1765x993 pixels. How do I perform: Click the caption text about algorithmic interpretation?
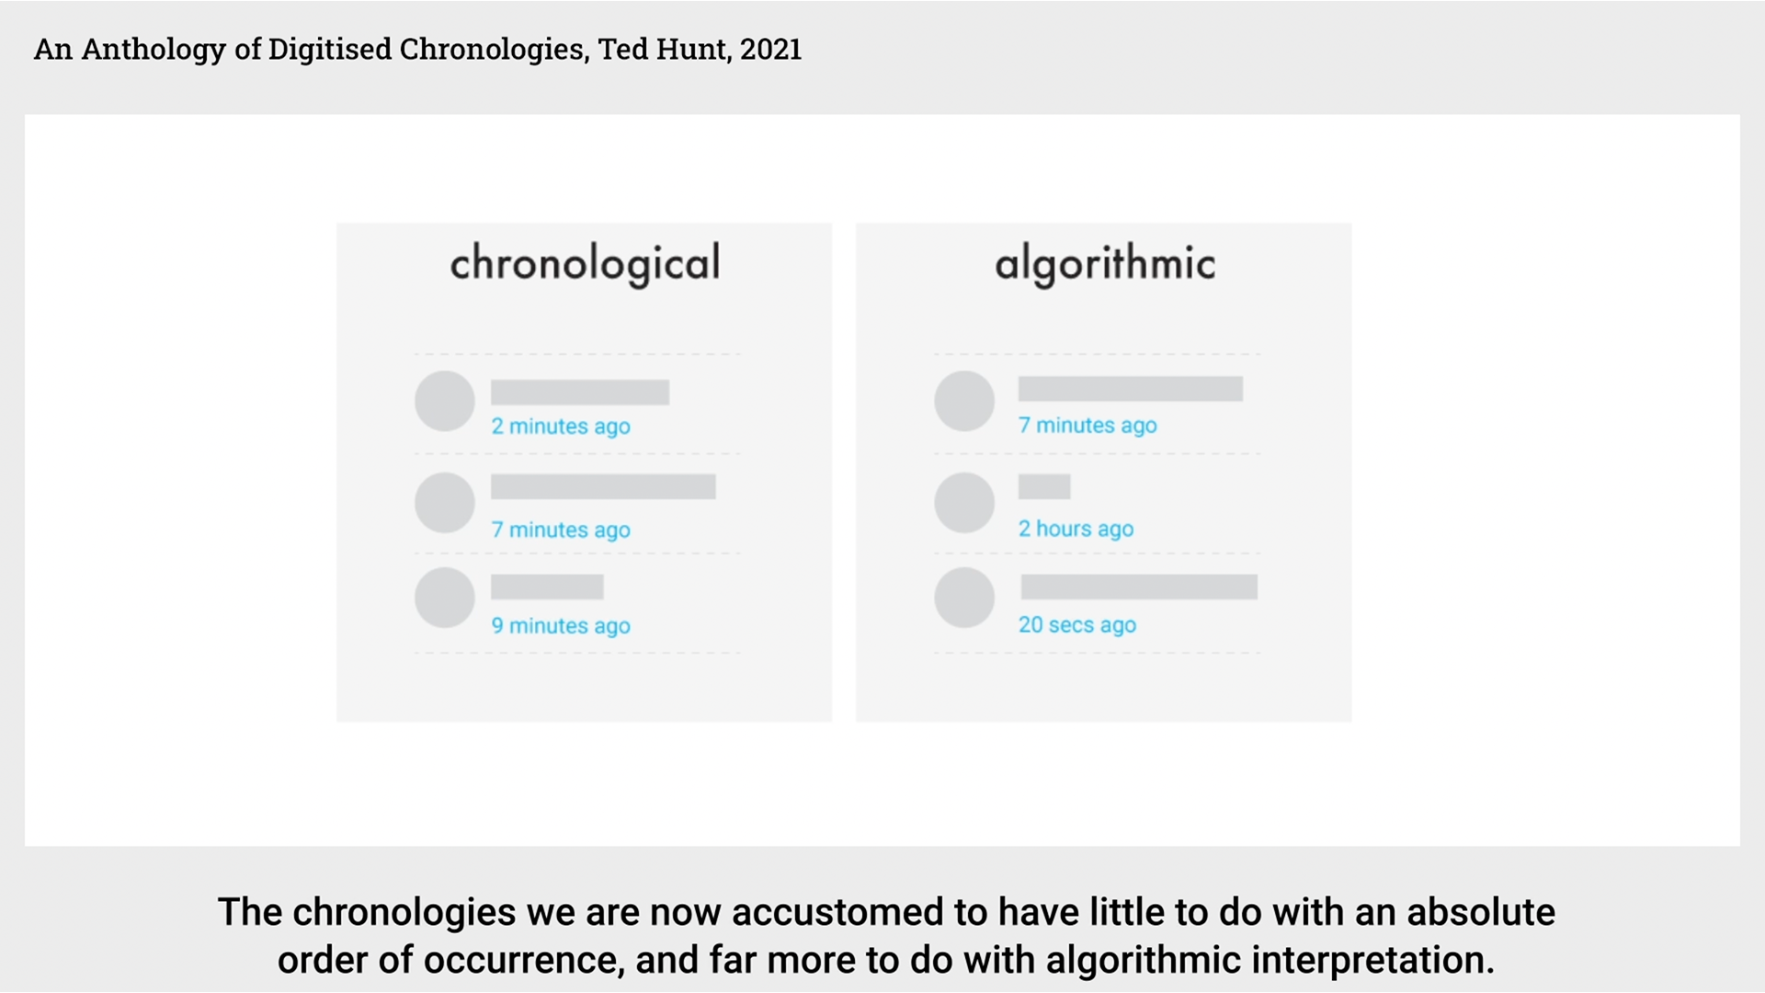(886, 935)
